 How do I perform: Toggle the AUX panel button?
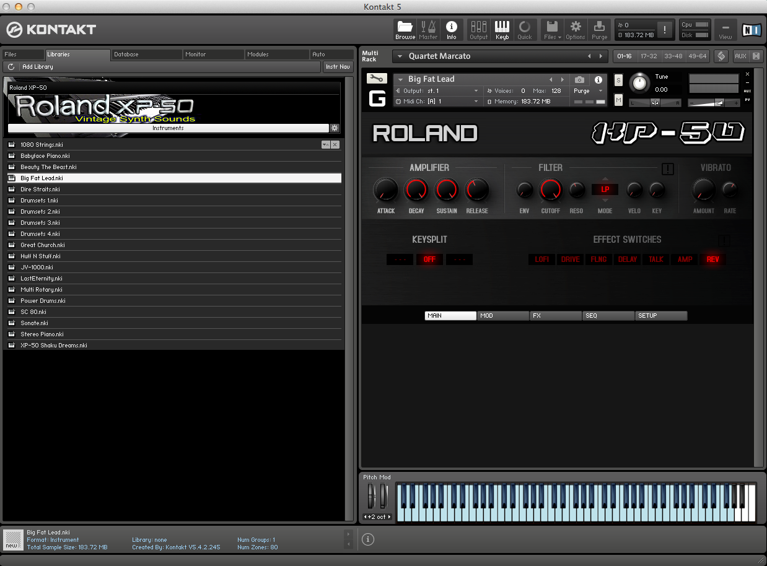click(741, 56)
